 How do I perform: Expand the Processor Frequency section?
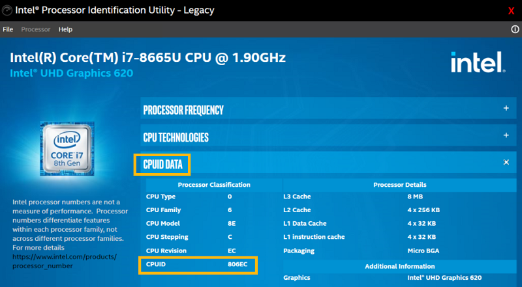(506, 109)
